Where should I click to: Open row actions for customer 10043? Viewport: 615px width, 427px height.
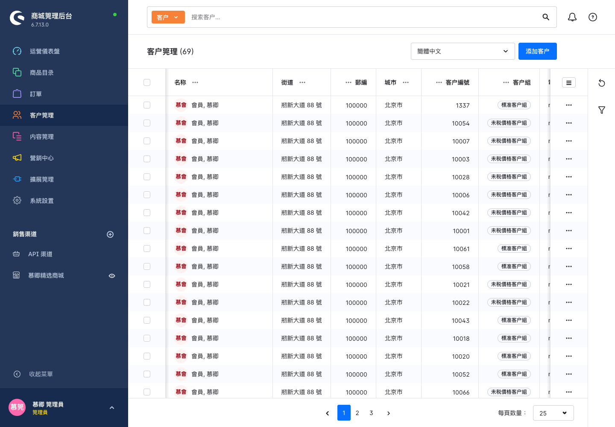coord(569,320)
